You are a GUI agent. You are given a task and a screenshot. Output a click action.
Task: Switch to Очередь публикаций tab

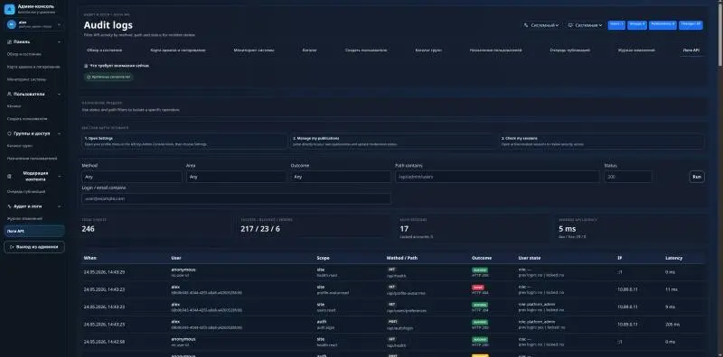(570, 50)
